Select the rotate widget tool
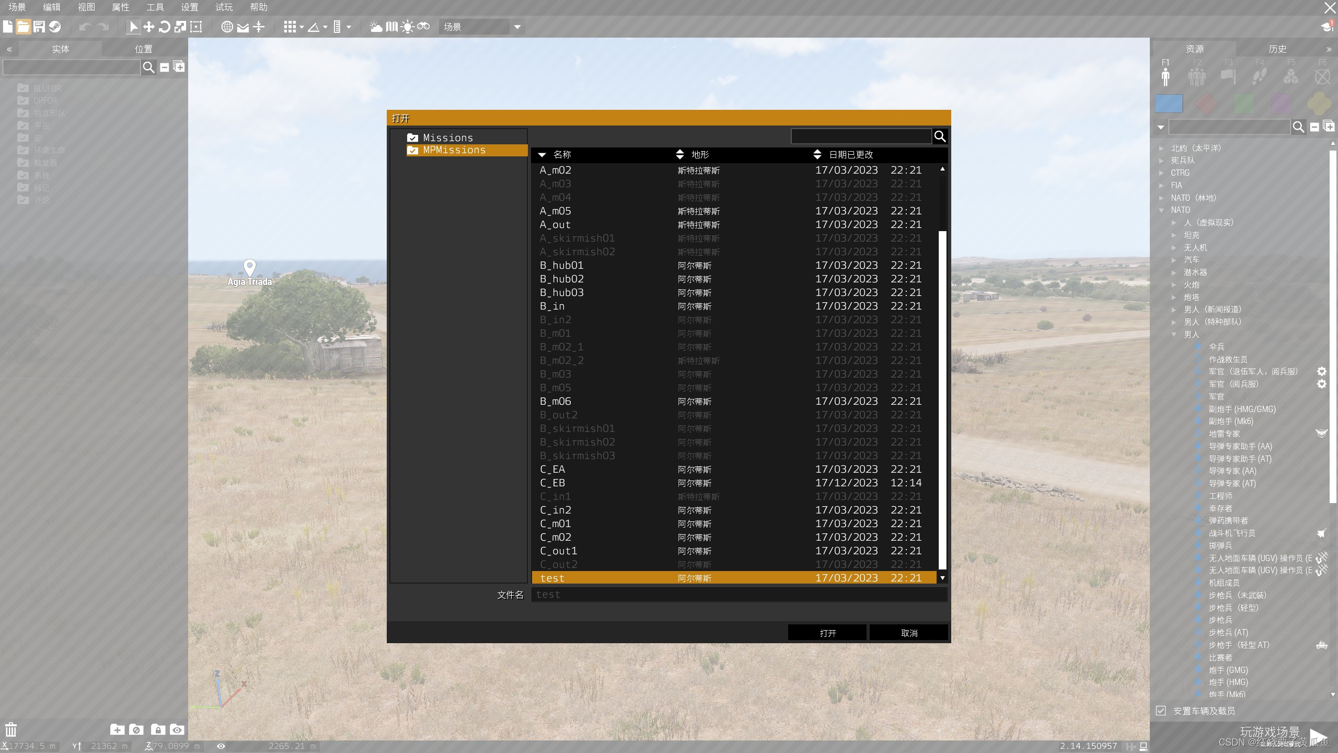This screenshot has height=753, width=1338. [x=164, y=27]
